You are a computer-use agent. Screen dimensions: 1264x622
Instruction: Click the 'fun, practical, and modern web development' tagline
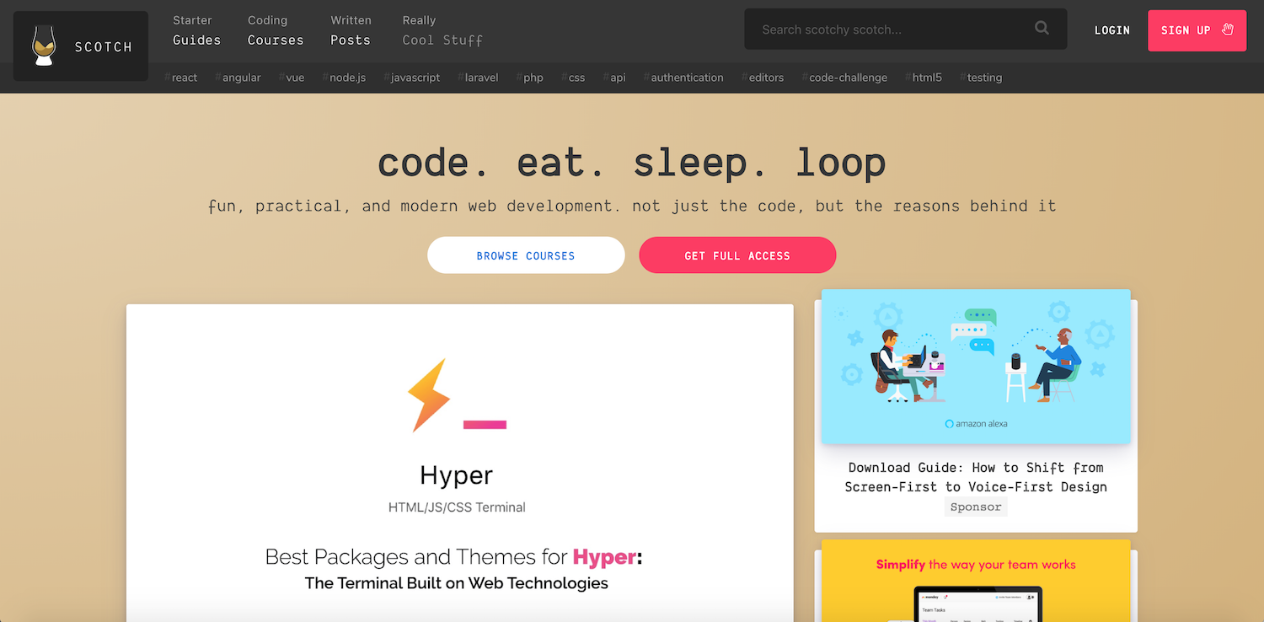[632, 206]
